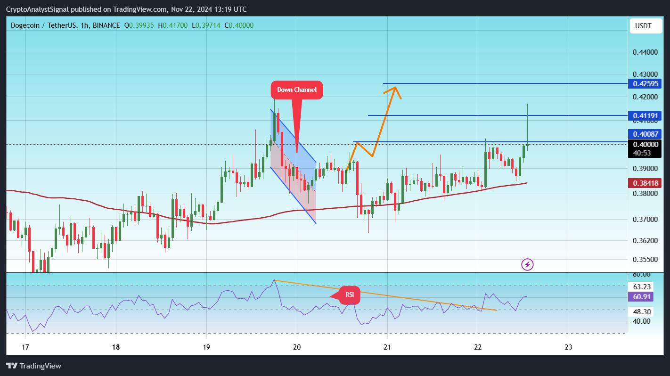Viewport: 670px width, 376px height.
Task: Click date 23 on the time axis
Action: tap(568, 347)
